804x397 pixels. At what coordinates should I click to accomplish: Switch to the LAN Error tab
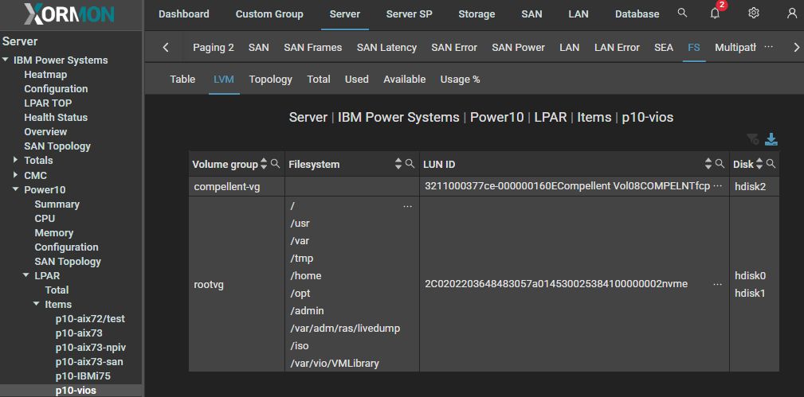[x=617, y=48]
